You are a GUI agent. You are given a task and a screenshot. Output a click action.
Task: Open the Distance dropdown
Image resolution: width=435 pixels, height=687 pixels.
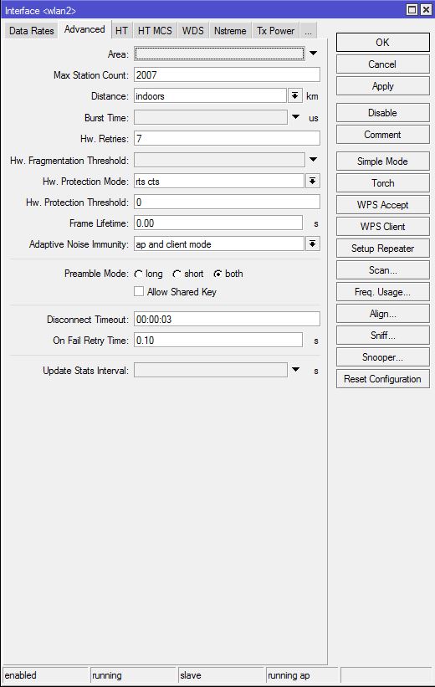tap(294, 95)
